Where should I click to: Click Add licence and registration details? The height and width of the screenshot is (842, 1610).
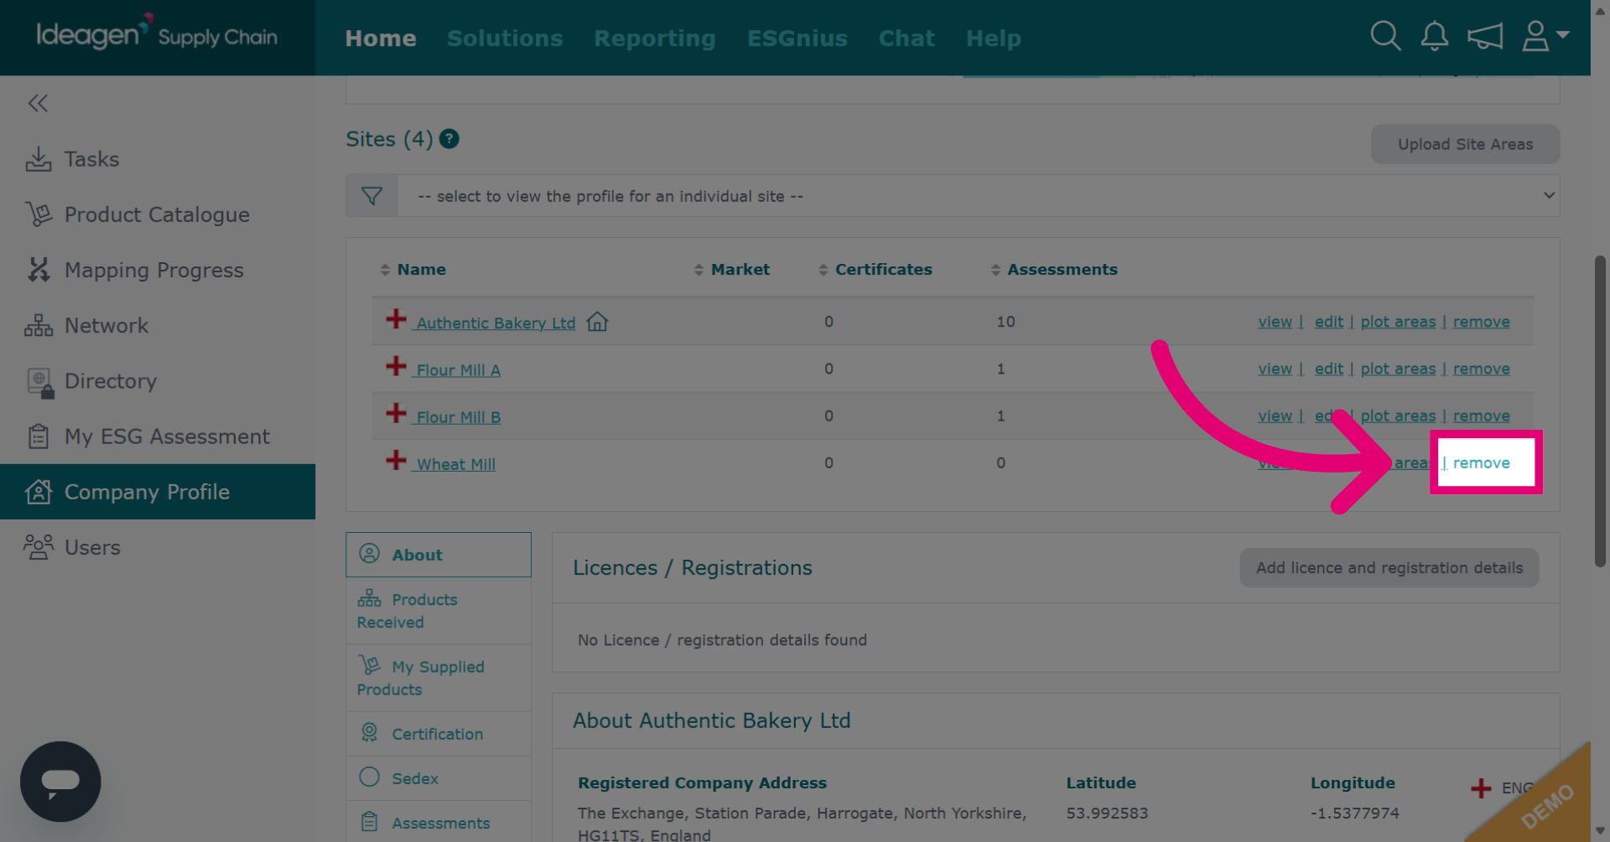click(x=1389, y=568)
